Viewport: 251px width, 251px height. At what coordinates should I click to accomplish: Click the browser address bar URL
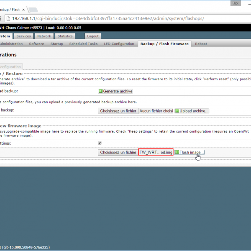coord(105,18)
